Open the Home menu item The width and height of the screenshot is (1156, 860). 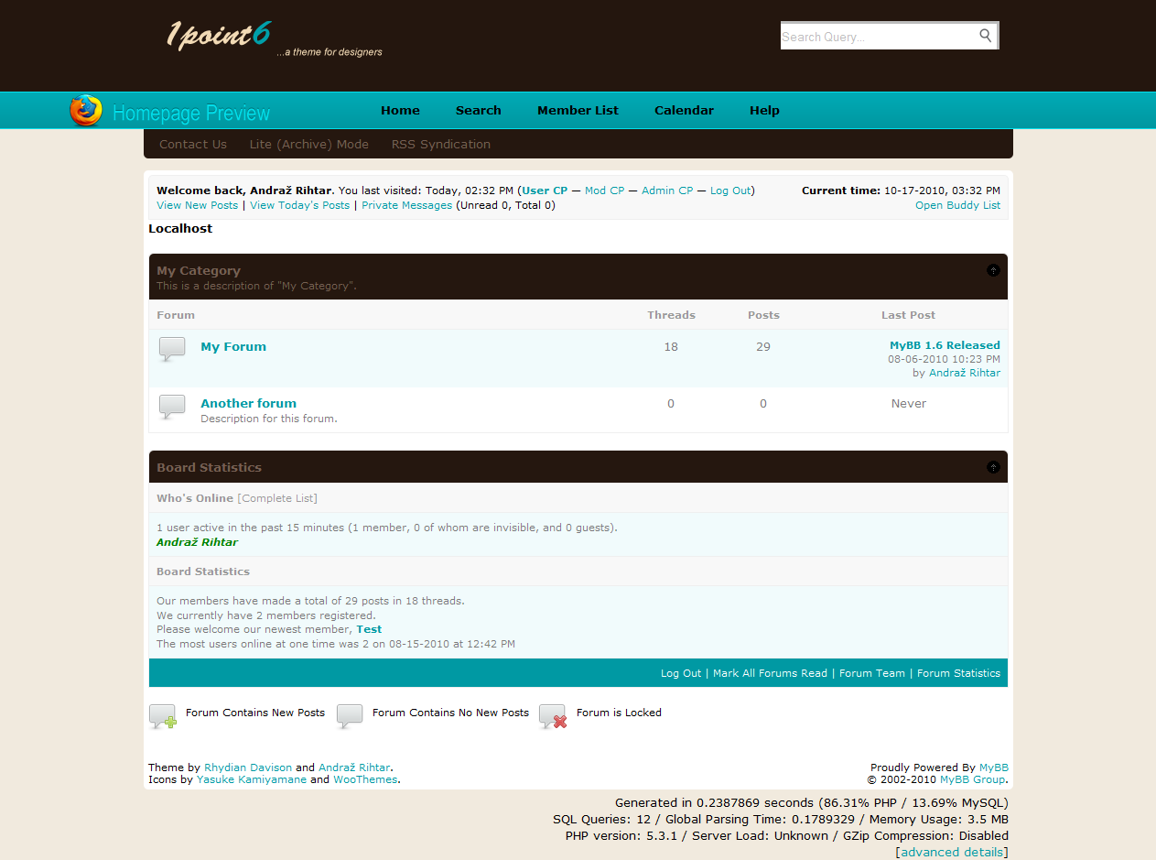pos(400,110)
